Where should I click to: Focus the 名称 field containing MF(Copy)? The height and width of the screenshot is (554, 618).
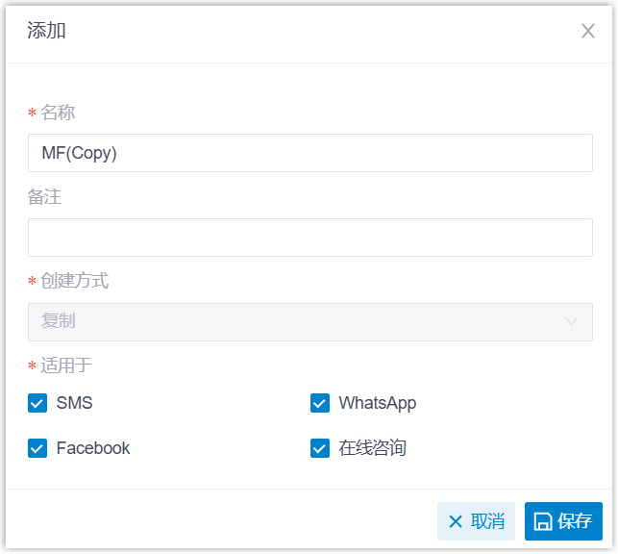(x=310, y=153)
